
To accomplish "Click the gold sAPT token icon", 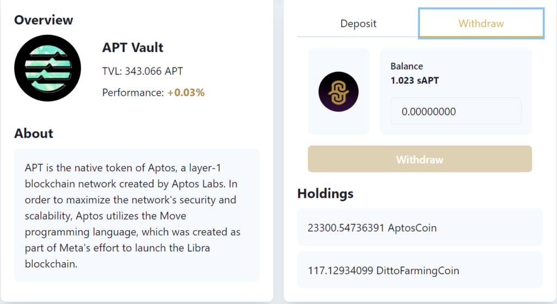I will click(x=338, y=92).
